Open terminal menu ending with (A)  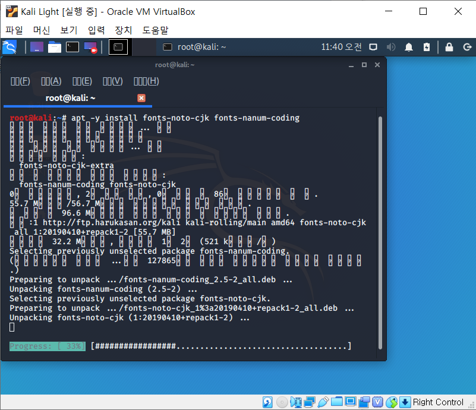51,81
